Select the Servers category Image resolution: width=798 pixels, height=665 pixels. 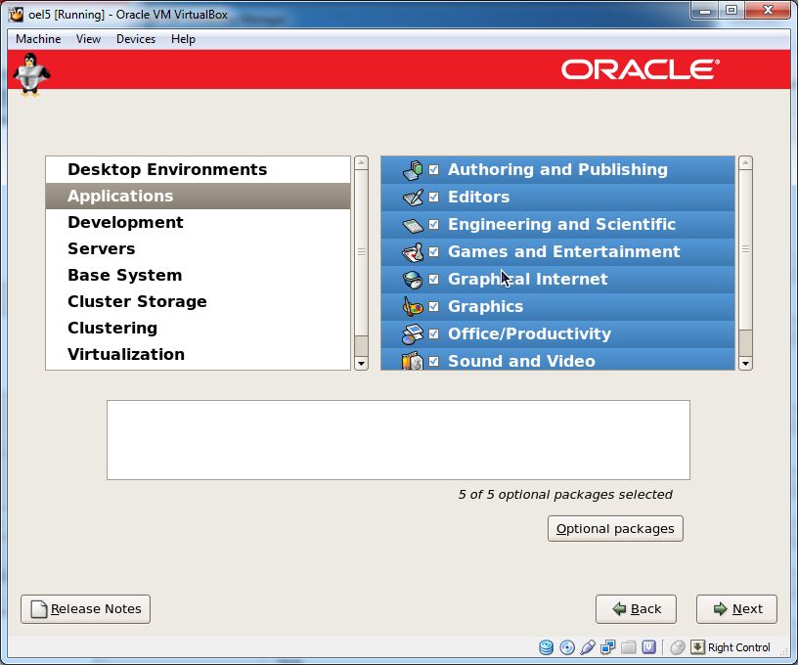point(198,249)
